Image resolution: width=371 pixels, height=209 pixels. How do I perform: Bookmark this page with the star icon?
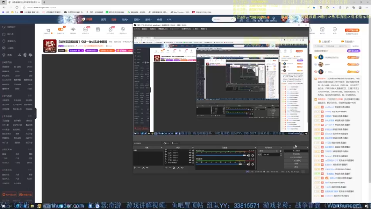tap(314, 7)
